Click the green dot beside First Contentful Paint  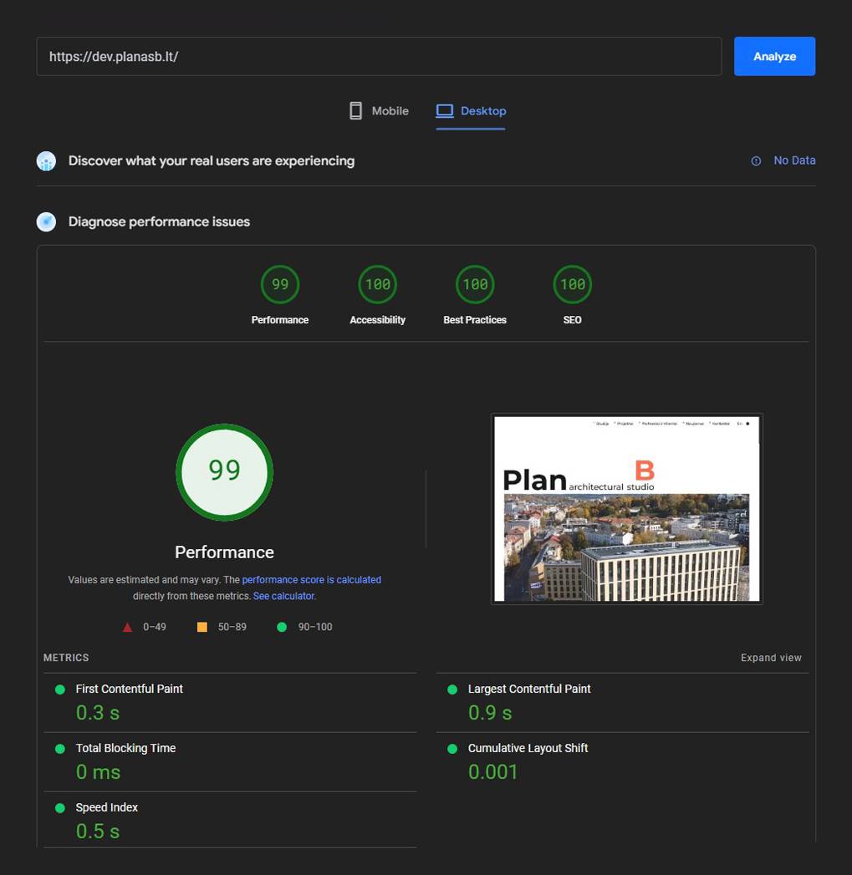coord(59,689)
